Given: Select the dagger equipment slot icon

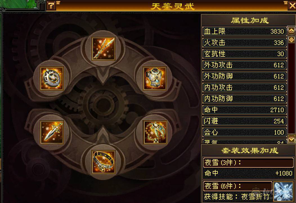Looking at the screenshot, I should tap(52, 132).
